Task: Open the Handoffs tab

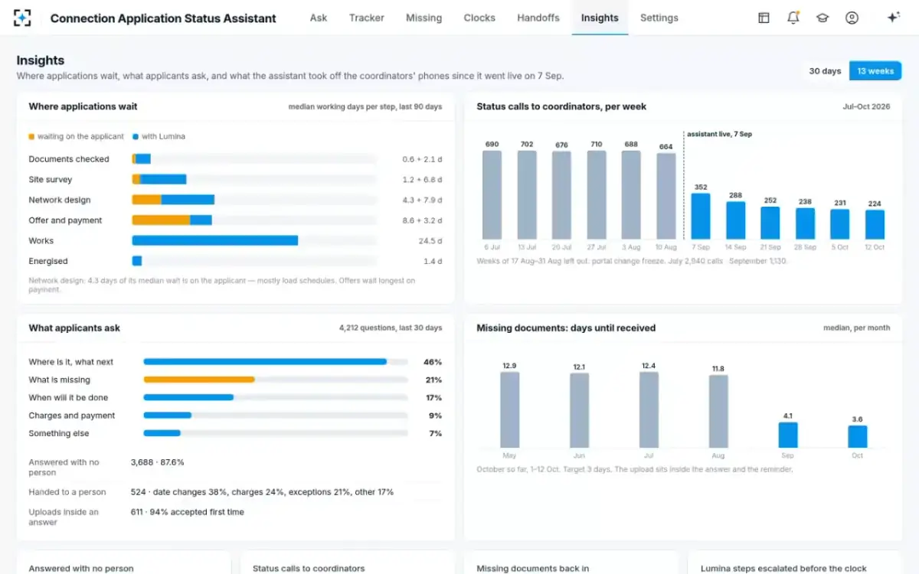Action: tap(538, 18)
